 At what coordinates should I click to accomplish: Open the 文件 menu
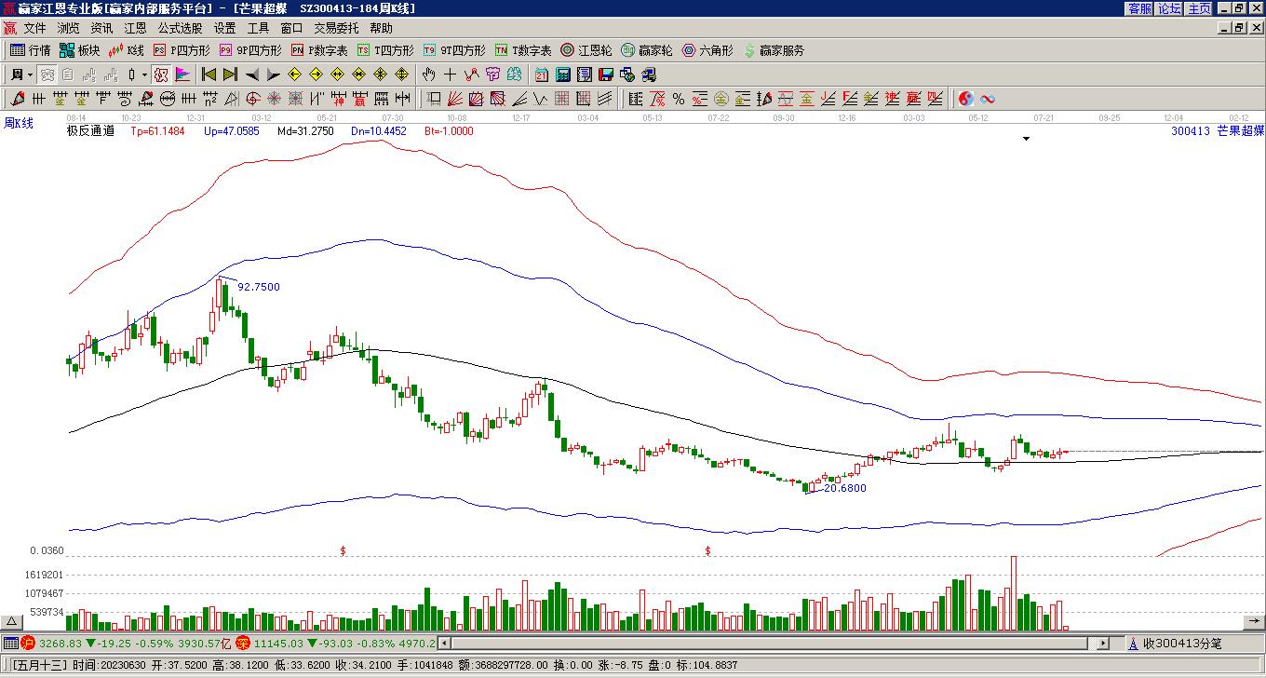pos(34,29)
